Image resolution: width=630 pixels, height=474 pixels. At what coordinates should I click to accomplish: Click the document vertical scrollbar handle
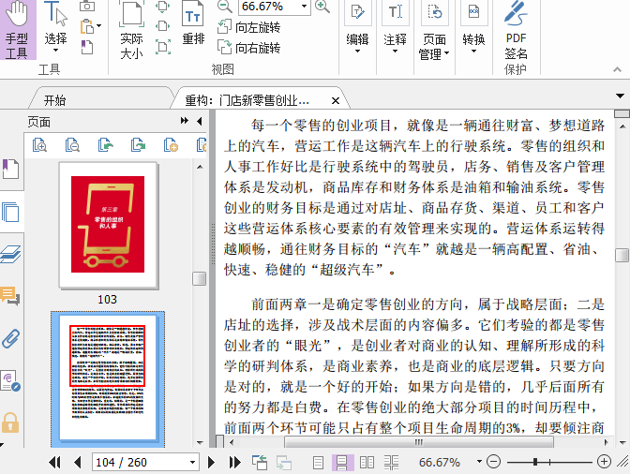[x=622, y=255]
